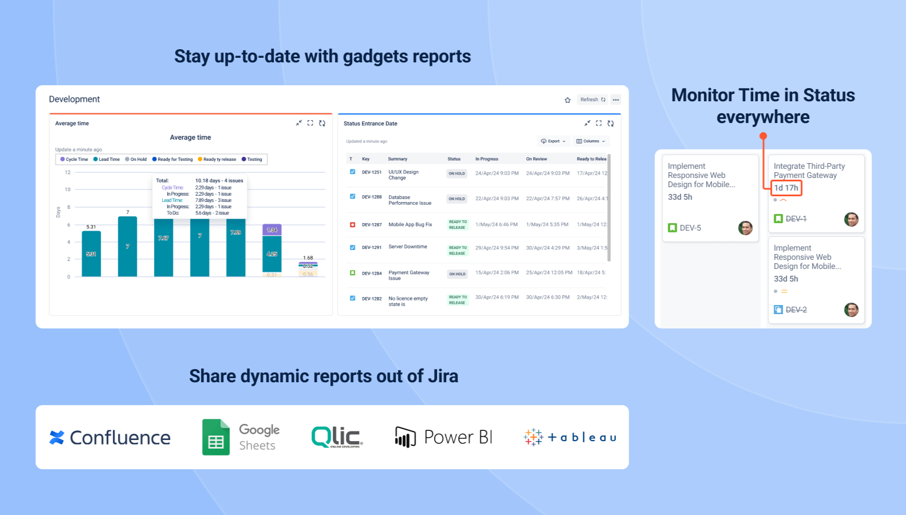Viewport: 906px width, 515px height.
Task: Toggle On Hold series in chart legend
Action: click(136, 160)
